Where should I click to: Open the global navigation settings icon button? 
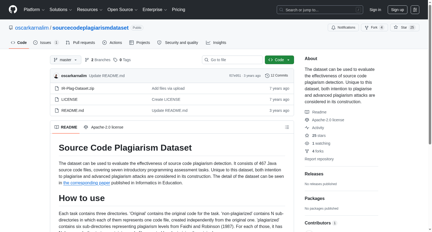415,10
